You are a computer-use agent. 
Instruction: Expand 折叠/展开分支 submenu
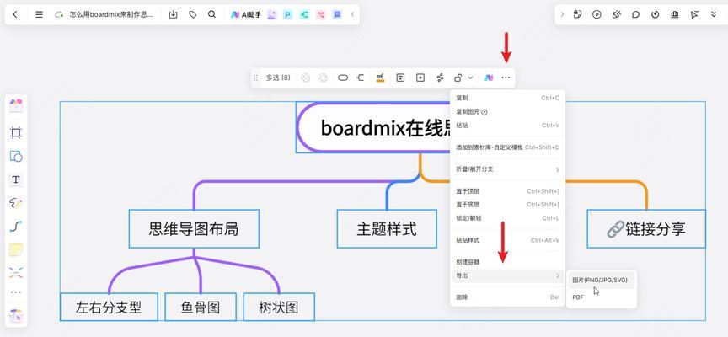point(507,169)
